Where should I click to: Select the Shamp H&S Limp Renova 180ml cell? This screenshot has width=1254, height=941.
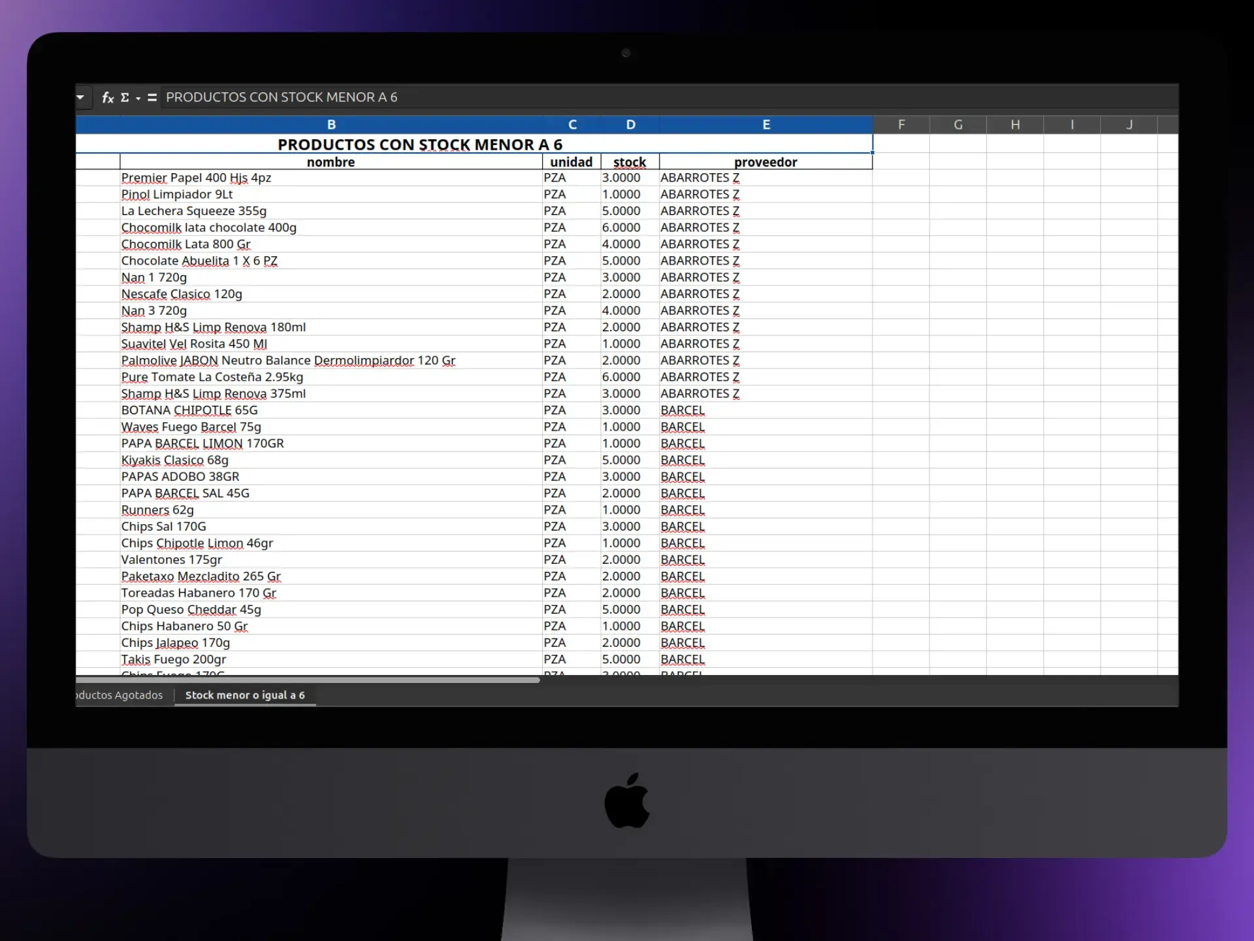point(331,327)
